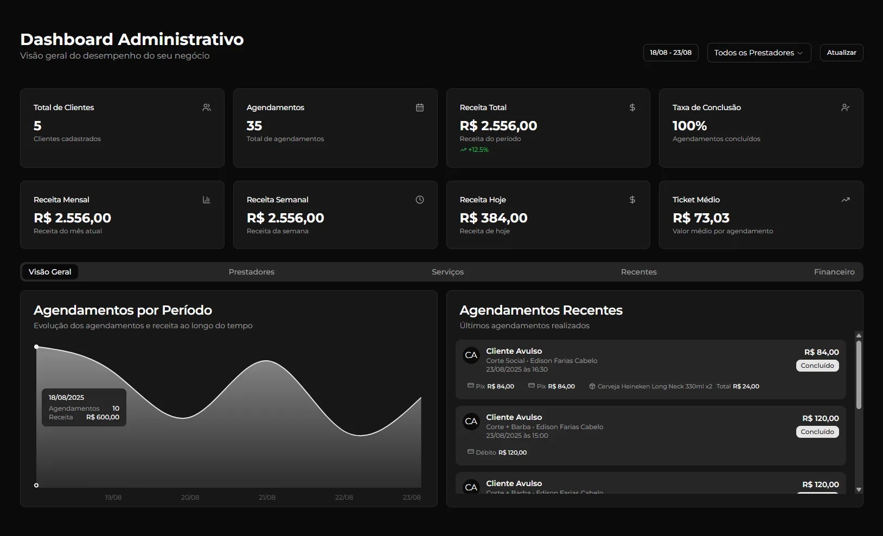Click the 18/08 - 23/08 date range selector
The height and width of the screenshot is (536, 883).
pyautogui.click(x=670, y=53)
